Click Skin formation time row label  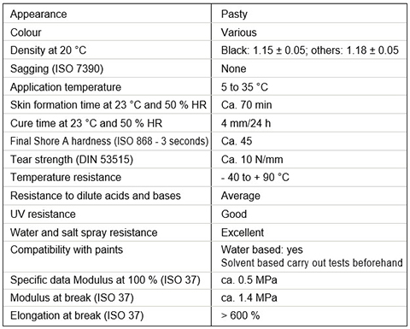tap(108, 105)
